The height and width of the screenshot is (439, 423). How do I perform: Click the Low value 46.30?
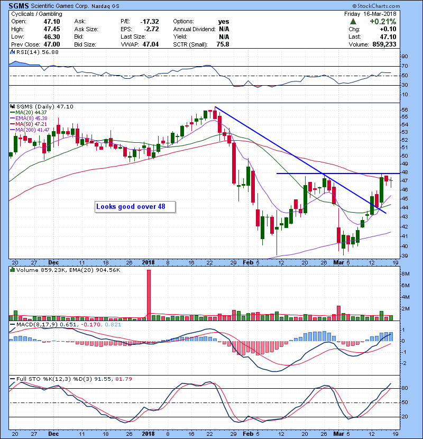[52, 36]
